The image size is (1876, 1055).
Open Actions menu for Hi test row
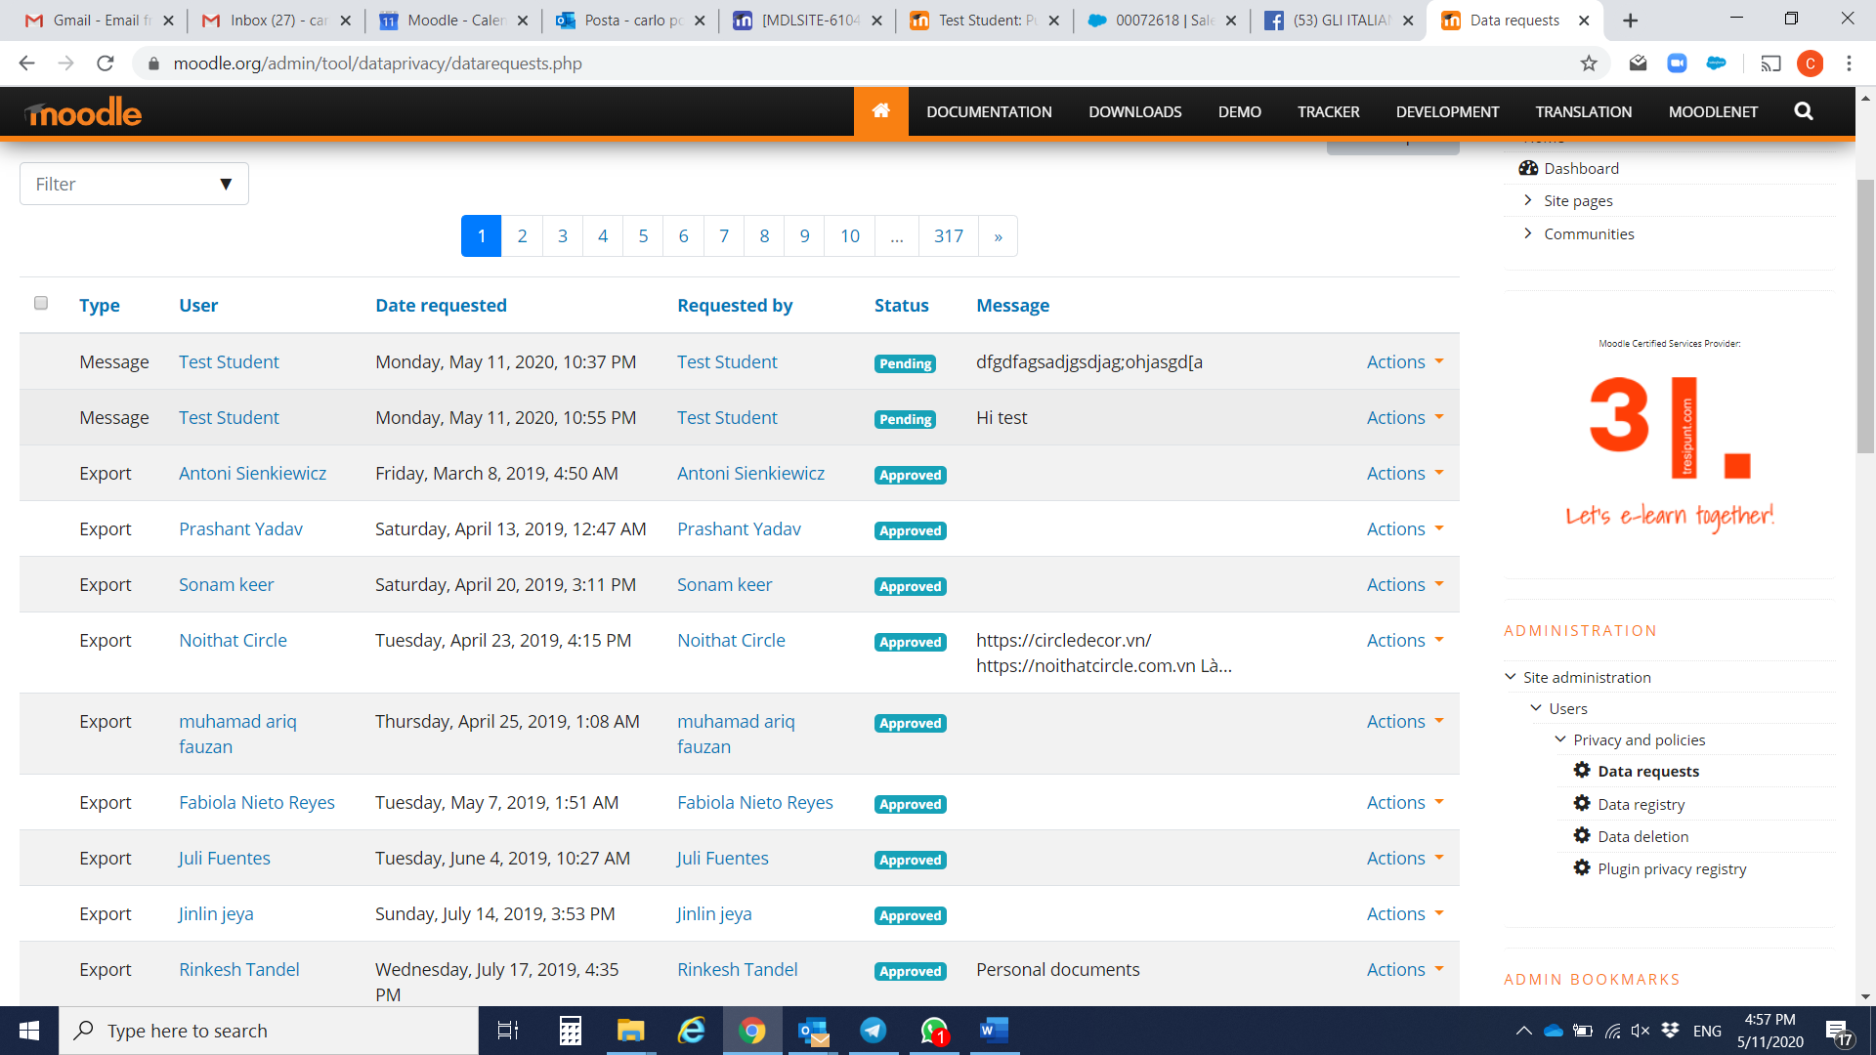point(1405,417)
